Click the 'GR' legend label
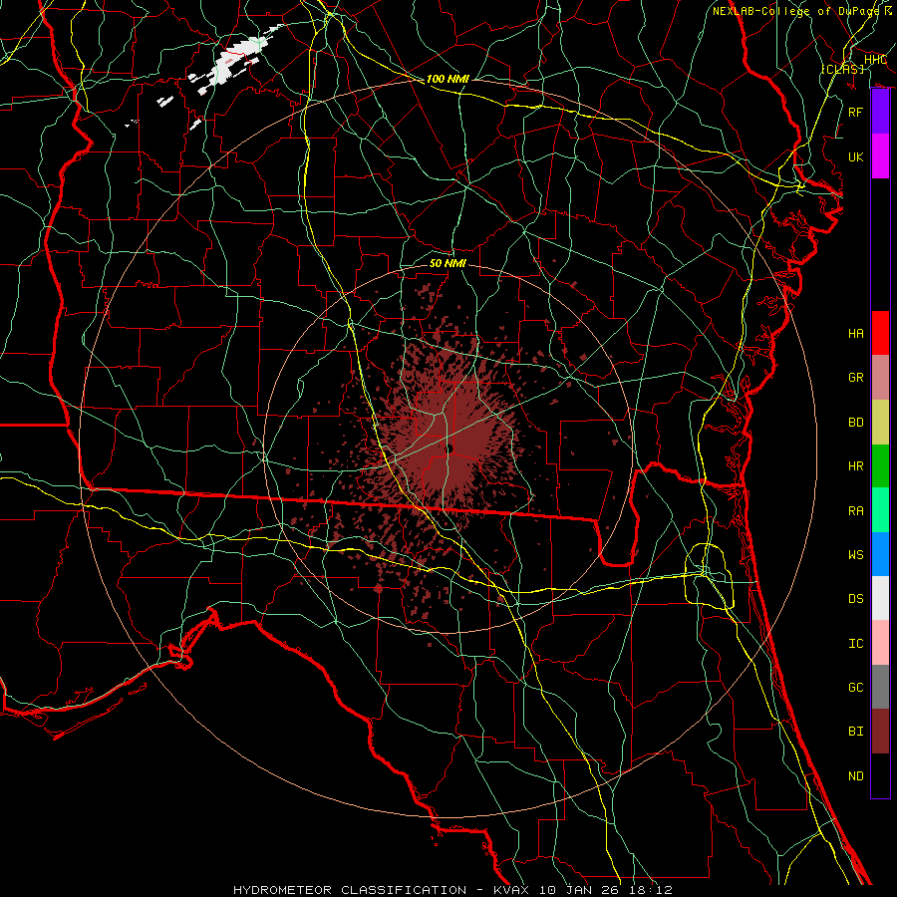The width and height of the screenshot is (897, 897). [x=856, y=377]
